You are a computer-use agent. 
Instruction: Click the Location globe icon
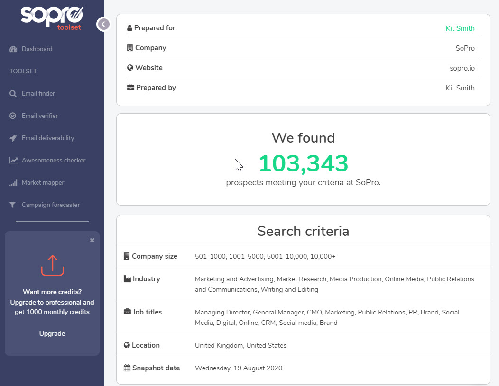pyautogui.click(x=127, y=345)
